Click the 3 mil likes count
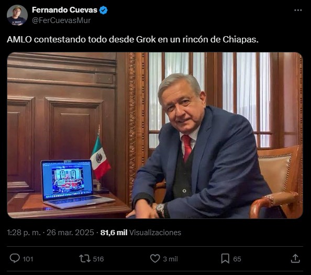Screen dimensions: 311x275 tap(170, 259)
